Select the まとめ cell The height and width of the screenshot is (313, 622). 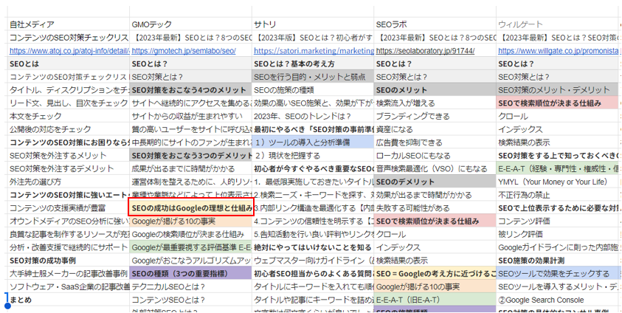69,300
